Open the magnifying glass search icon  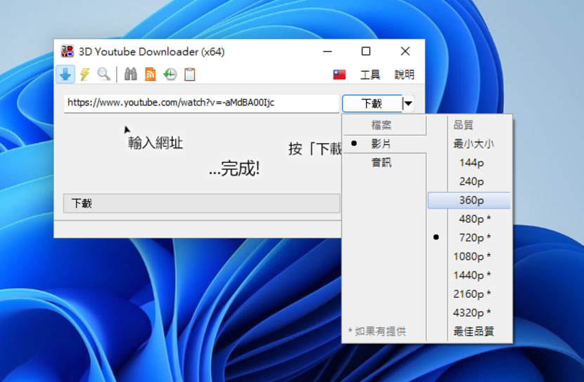tap(103, 74)
